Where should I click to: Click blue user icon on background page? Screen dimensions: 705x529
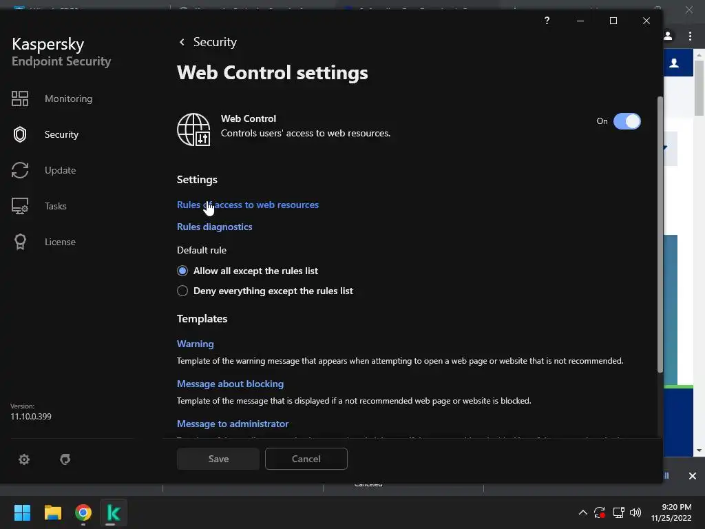tap(674, 63)
